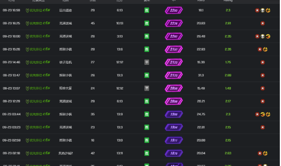Click the purple 1870 rank badge

click(174, 153)
